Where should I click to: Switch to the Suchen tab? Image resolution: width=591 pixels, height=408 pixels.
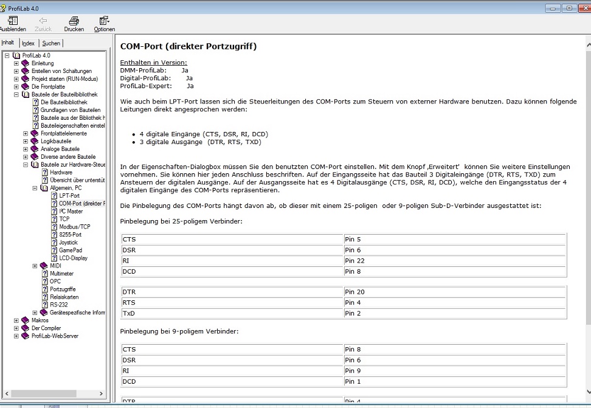51,43
